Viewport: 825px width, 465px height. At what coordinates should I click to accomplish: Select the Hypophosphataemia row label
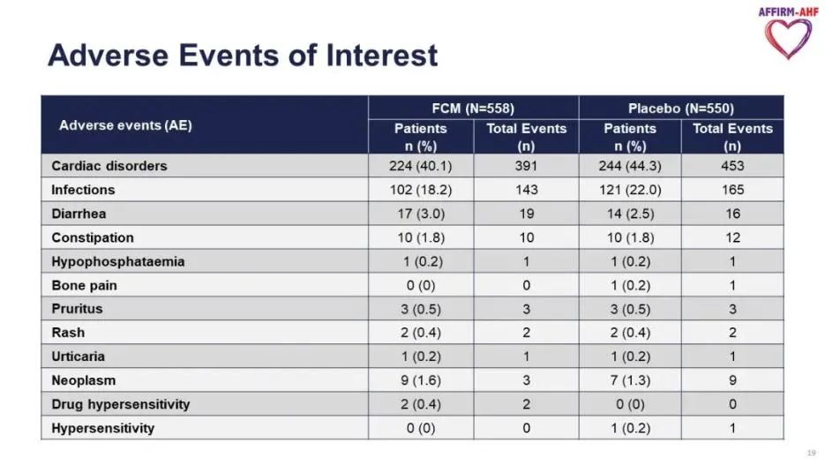(117, 261)
